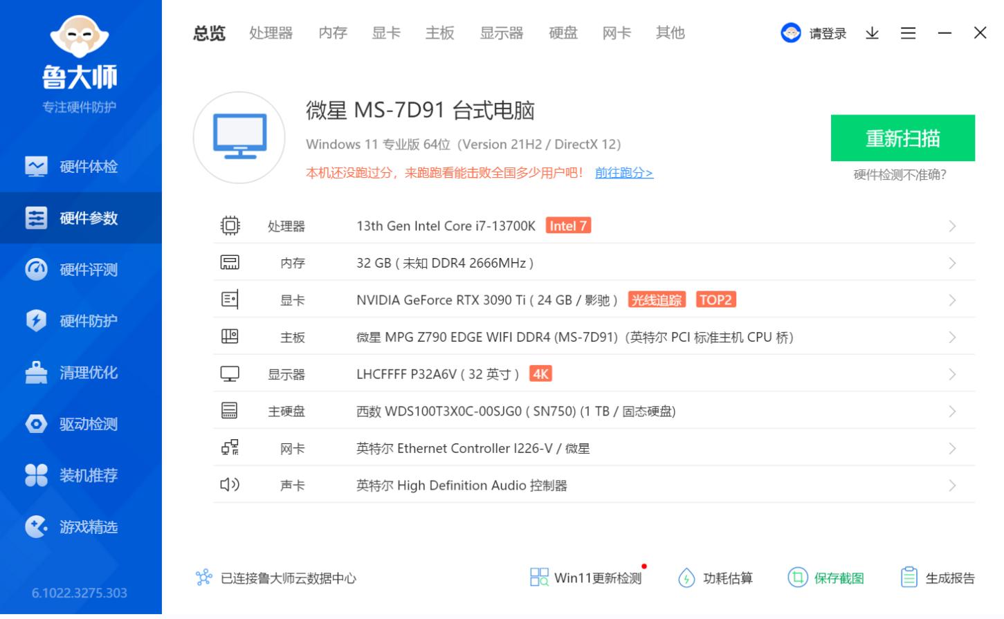Image resolution: width=1004 pixels, height=619 pixels.
Task: Click 请登录 to sign in
Action: coord(825,33)
